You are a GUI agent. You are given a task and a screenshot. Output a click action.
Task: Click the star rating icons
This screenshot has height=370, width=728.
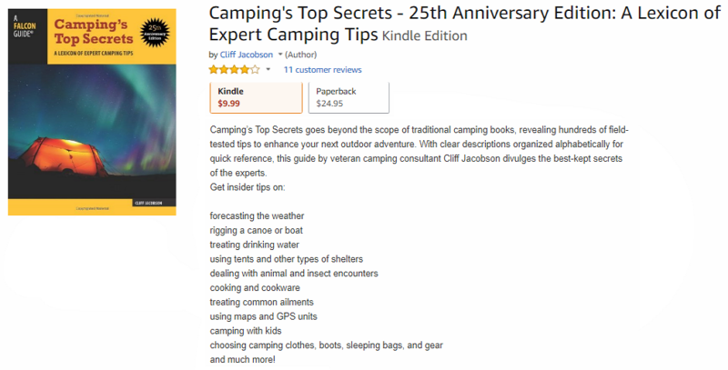(x=234, y=69)
